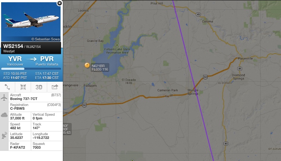Click the cloud icon beside Altitude

click(x=4, y=115)
